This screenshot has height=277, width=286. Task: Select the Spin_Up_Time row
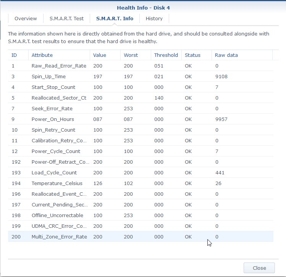pyautogui.click(x=141, y=76)
